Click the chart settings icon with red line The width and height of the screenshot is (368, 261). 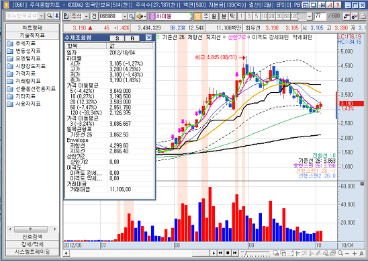tap(355, 16)
